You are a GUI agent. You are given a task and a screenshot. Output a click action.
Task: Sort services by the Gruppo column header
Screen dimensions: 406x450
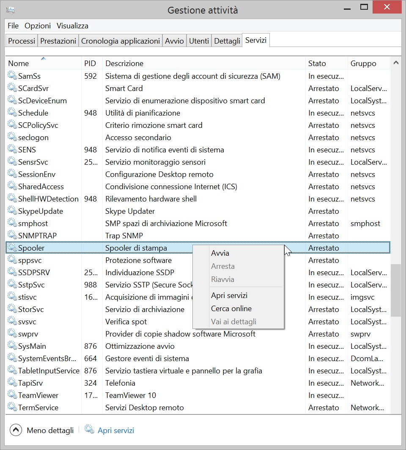pos(369,63)
